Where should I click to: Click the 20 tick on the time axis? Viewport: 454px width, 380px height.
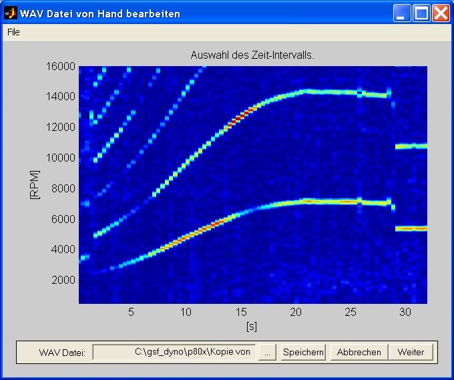point(296,312)
